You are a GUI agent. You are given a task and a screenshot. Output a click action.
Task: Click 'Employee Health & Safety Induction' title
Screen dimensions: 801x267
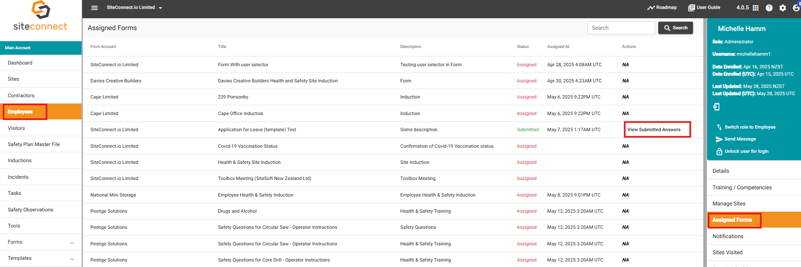tap(255, 195)
